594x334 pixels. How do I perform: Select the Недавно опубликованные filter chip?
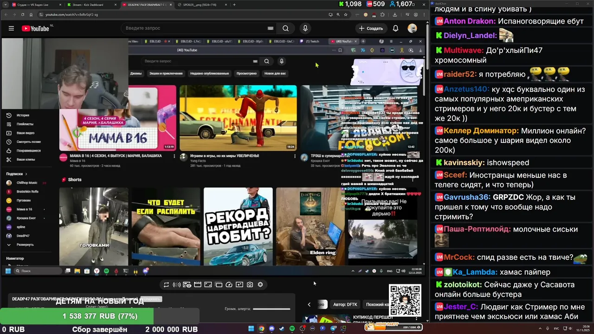(x=209, y=73)
